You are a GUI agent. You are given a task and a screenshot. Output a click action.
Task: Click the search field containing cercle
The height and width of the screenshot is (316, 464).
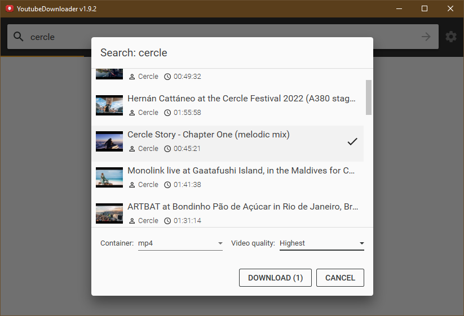[x=223, y=37]
